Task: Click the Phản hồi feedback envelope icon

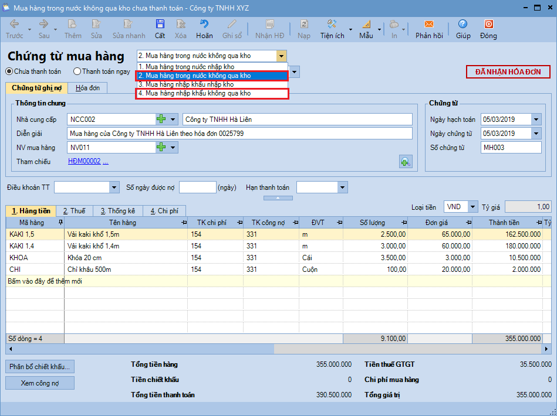Action: pyautogui.click(x=428, y=25)
